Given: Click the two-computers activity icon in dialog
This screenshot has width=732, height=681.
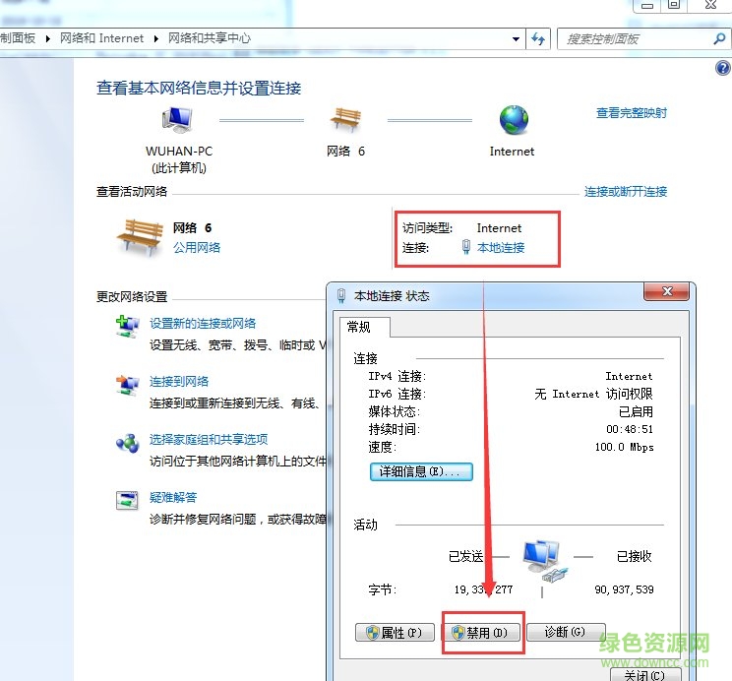Looking at the screenshot, I should [545, 561].
